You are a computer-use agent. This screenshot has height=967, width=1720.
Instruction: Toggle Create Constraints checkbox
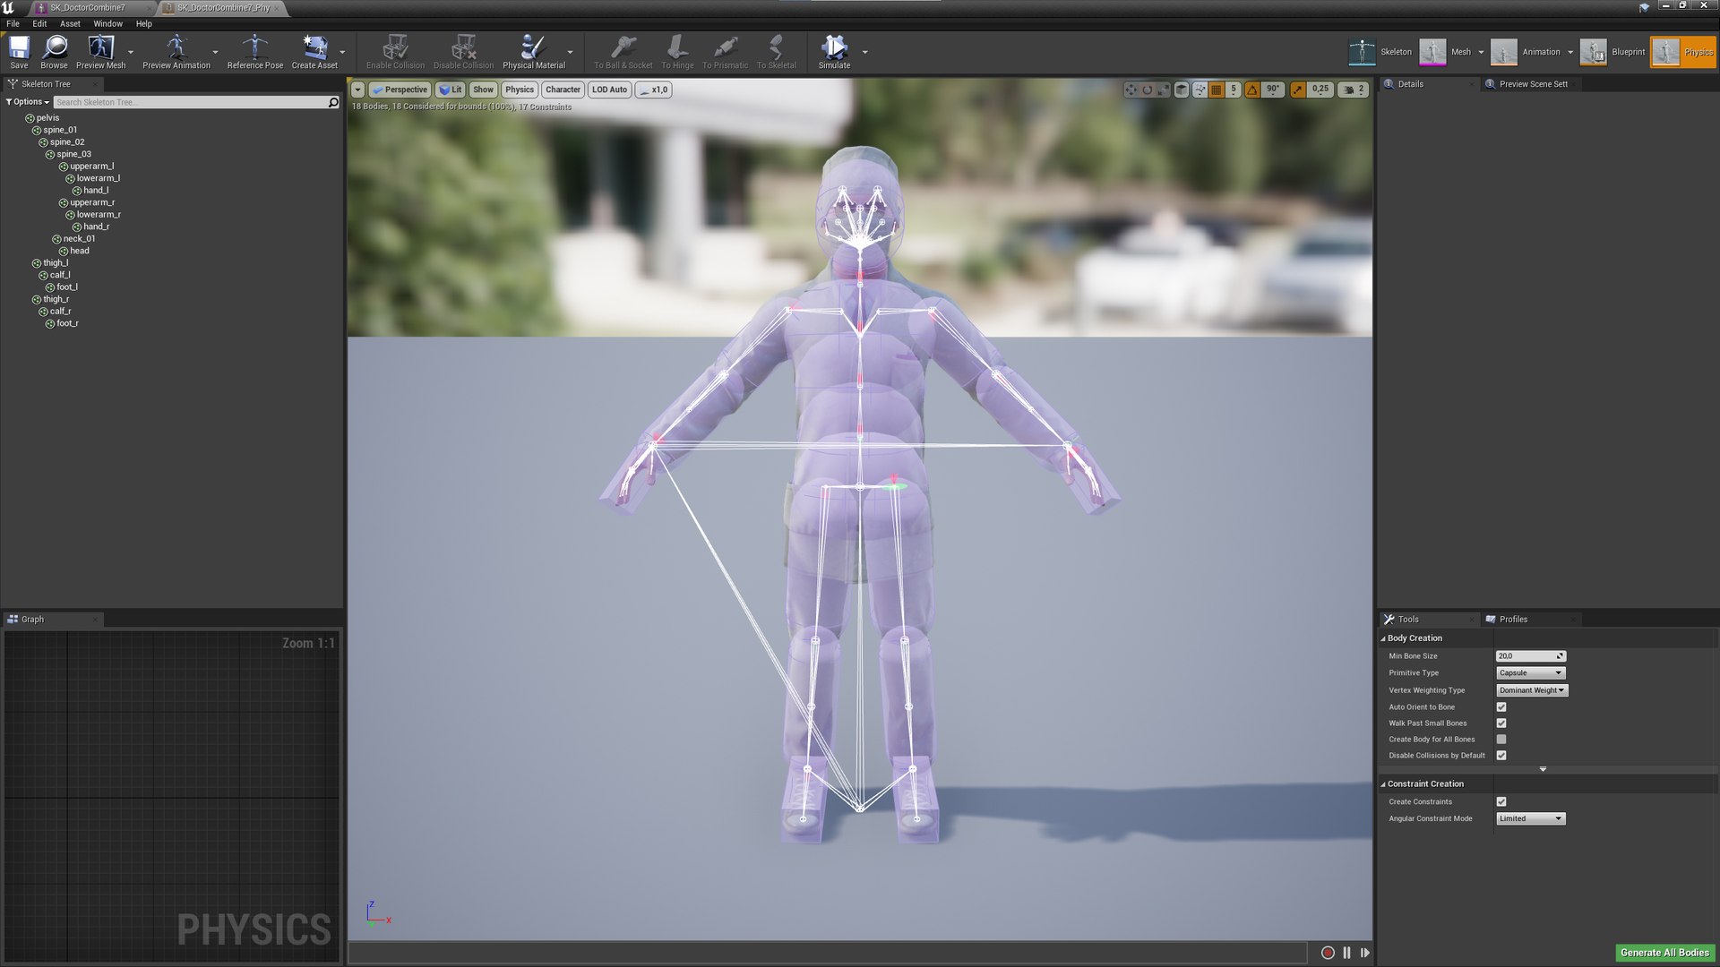pyautogui.click(x=1501, y=802)
